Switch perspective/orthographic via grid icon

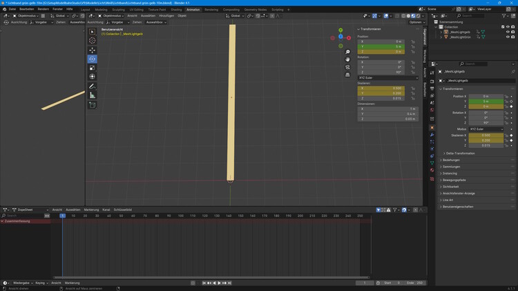[347, 75]
